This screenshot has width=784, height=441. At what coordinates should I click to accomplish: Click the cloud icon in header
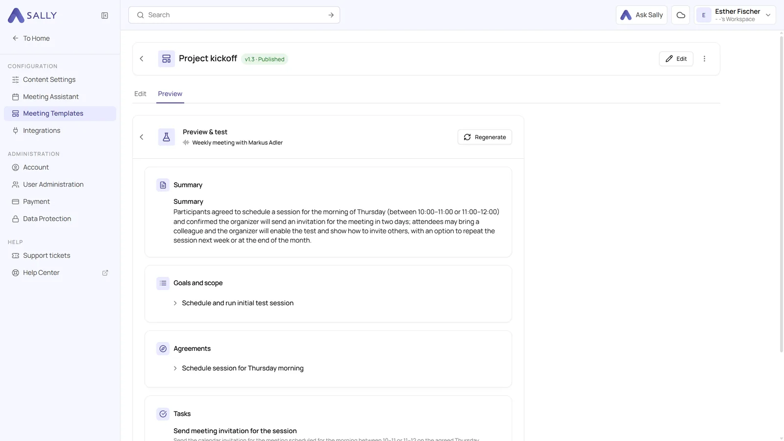[x=681, y=15]
